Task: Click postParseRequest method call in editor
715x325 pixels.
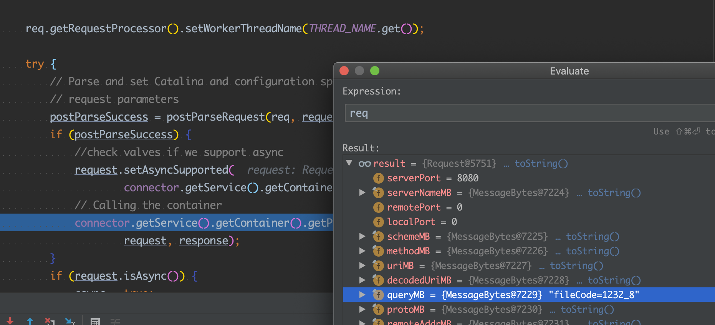Action: [x=215, y=117]
